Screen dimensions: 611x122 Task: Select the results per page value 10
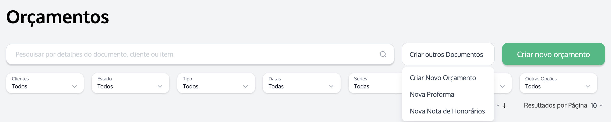(x=594, y=105)
